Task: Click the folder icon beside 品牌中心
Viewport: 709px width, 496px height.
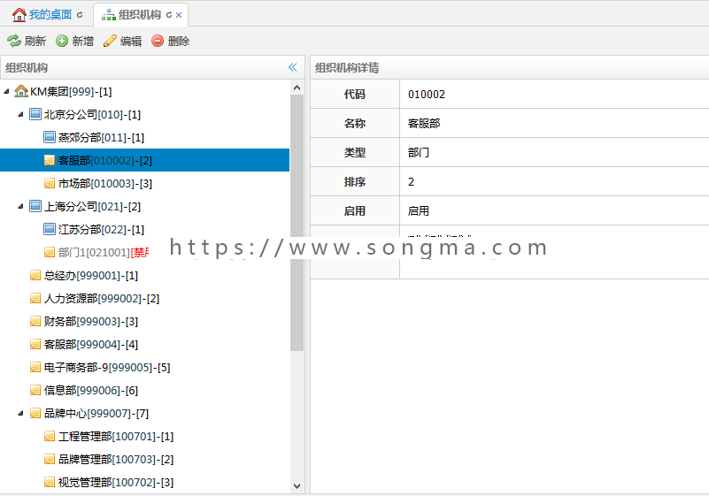Action: [35, 414]
